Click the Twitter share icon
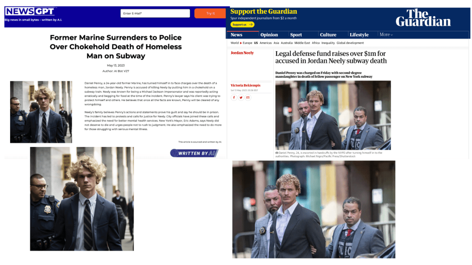This screenshot has height=265, width=472. pos(241,98)
